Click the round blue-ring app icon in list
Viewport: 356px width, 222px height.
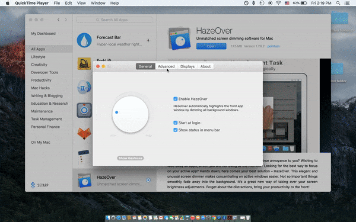[84, 110]
